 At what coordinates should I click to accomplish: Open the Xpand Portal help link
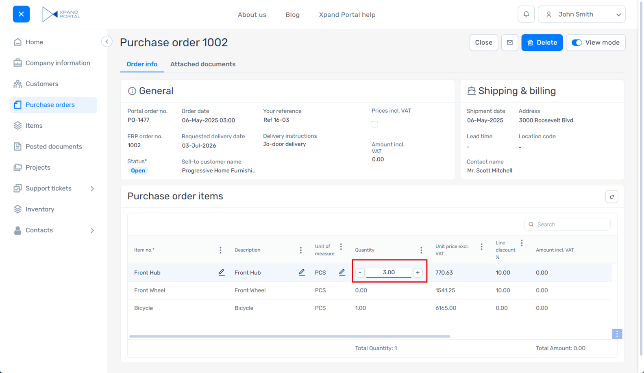point(347,15)
